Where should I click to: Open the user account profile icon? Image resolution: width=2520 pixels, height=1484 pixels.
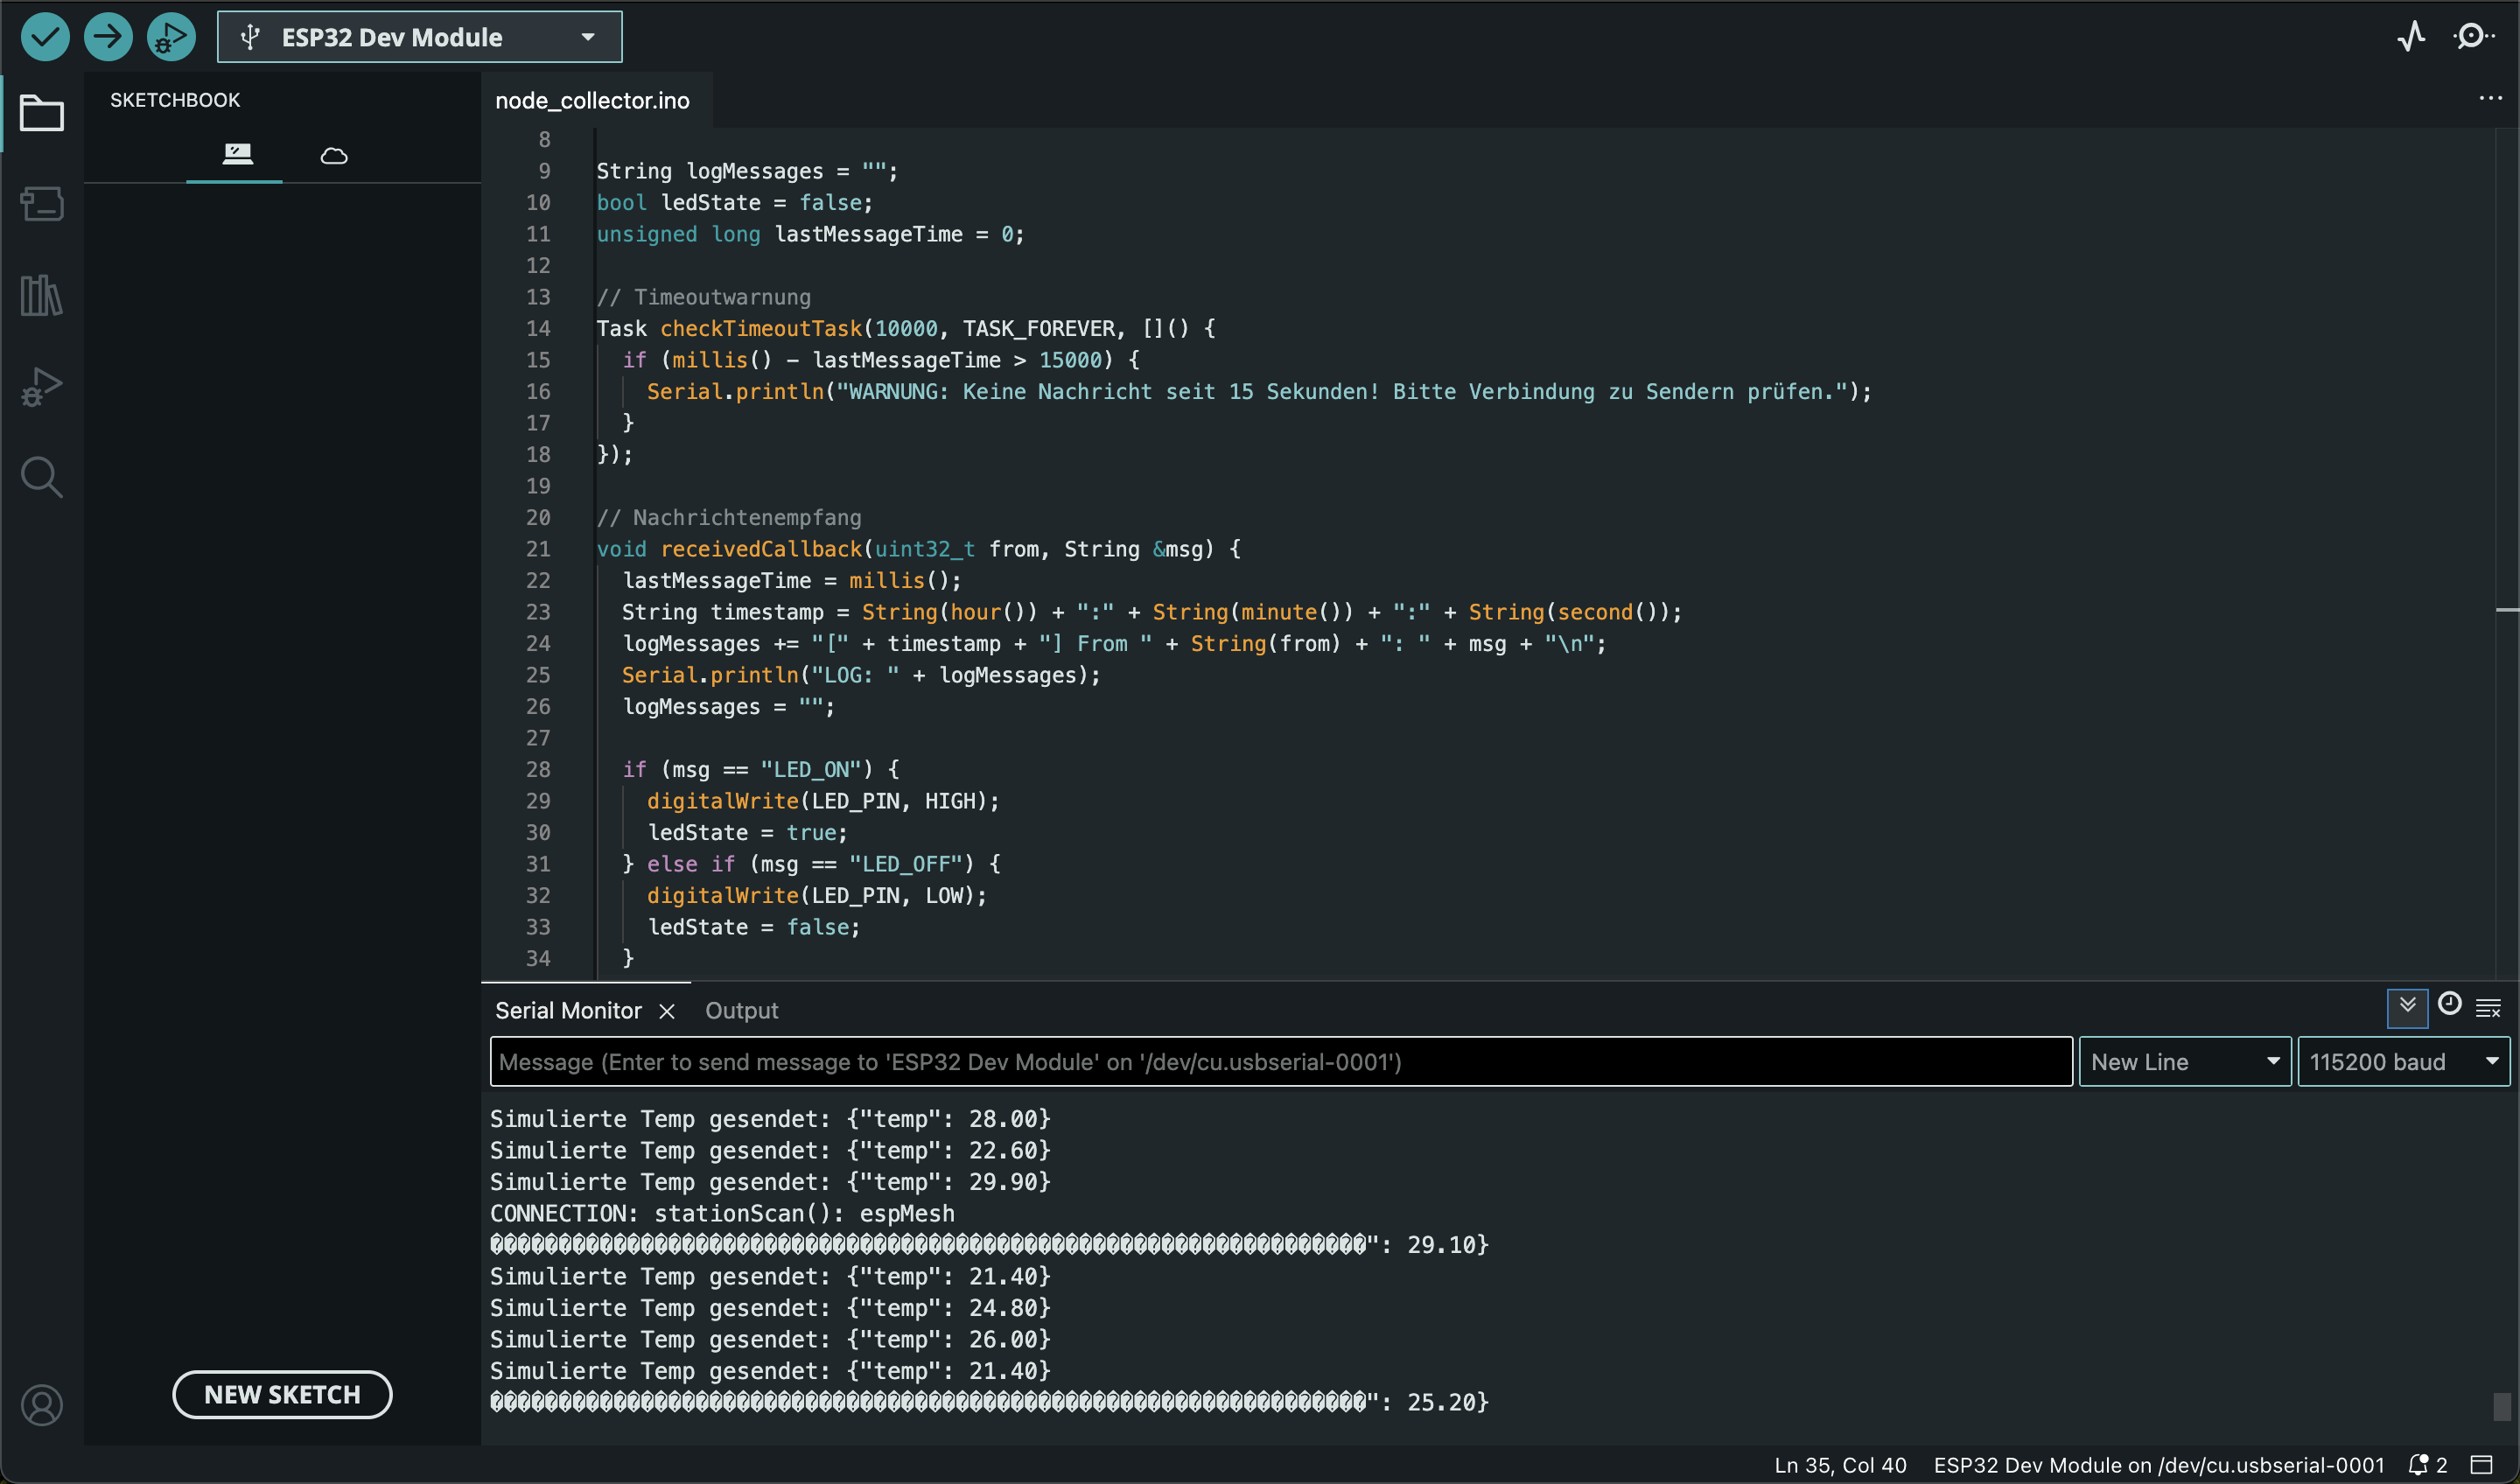click(x=42, y=1405)
